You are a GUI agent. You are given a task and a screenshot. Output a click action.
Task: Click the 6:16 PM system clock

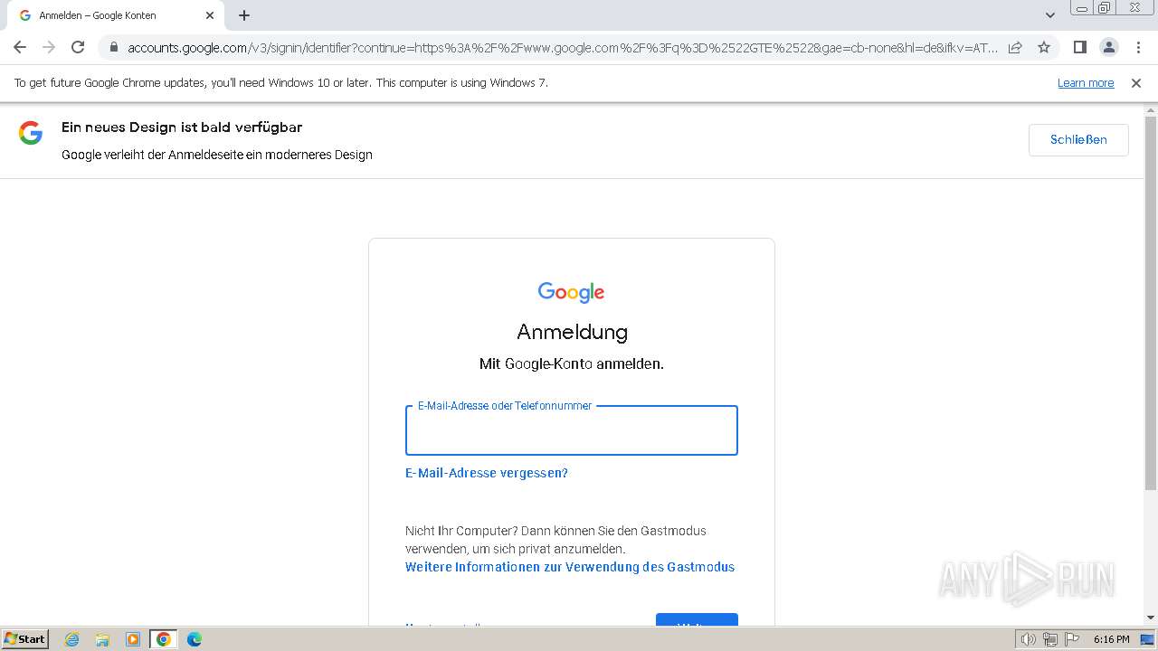pos(1111,639)
